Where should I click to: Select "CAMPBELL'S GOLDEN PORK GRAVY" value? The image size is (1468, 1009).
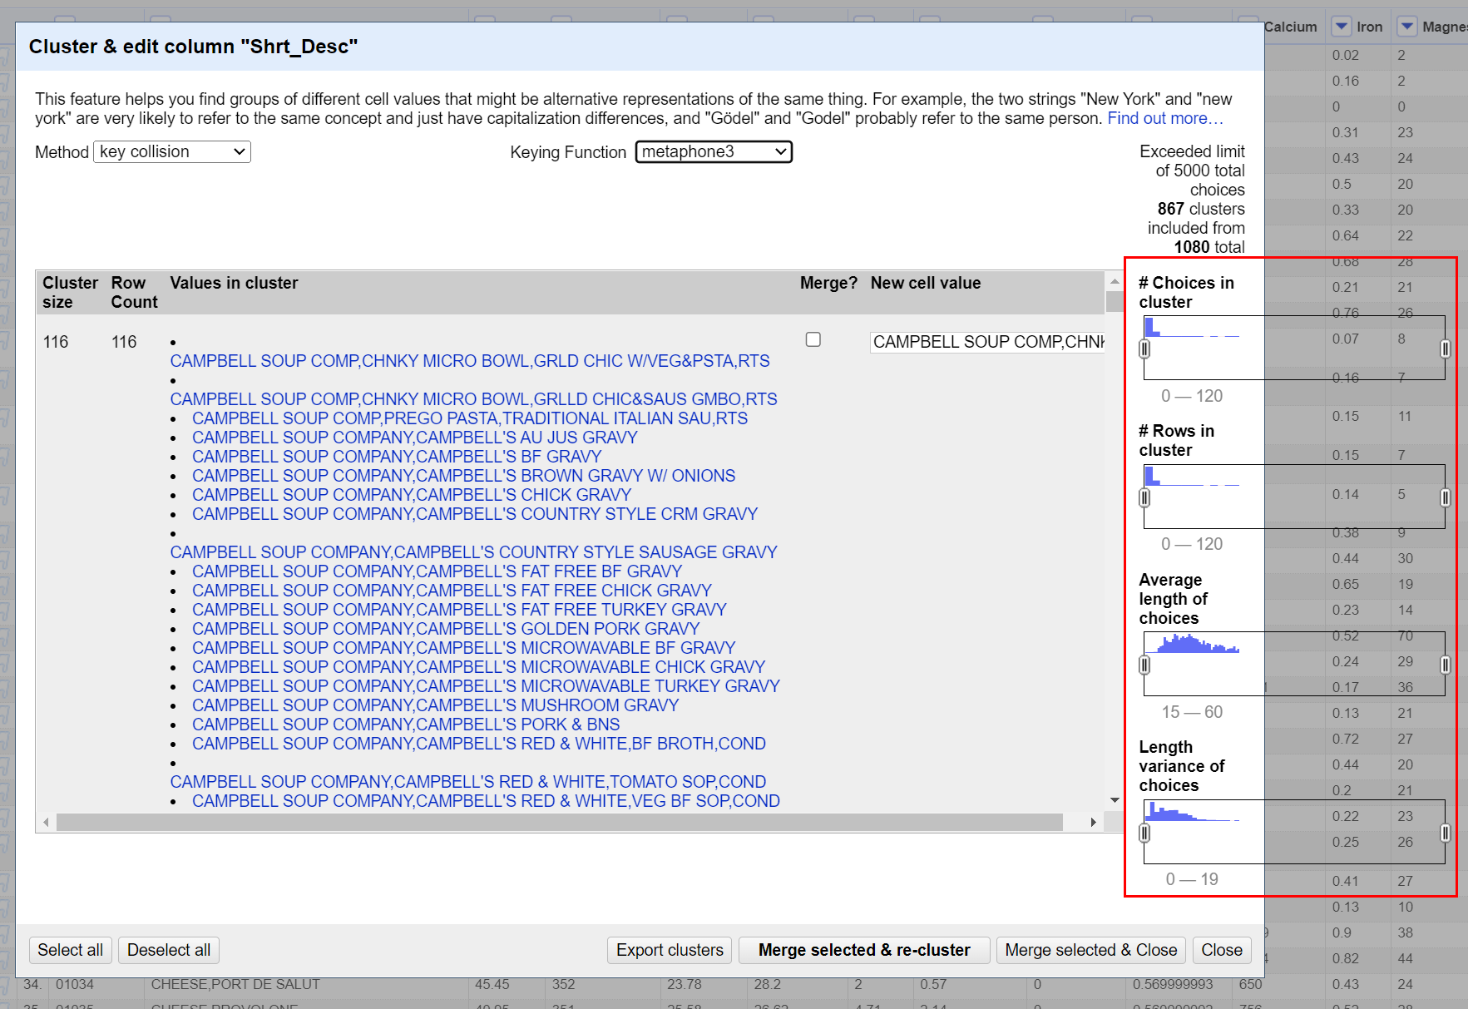[x=446, y=629]
